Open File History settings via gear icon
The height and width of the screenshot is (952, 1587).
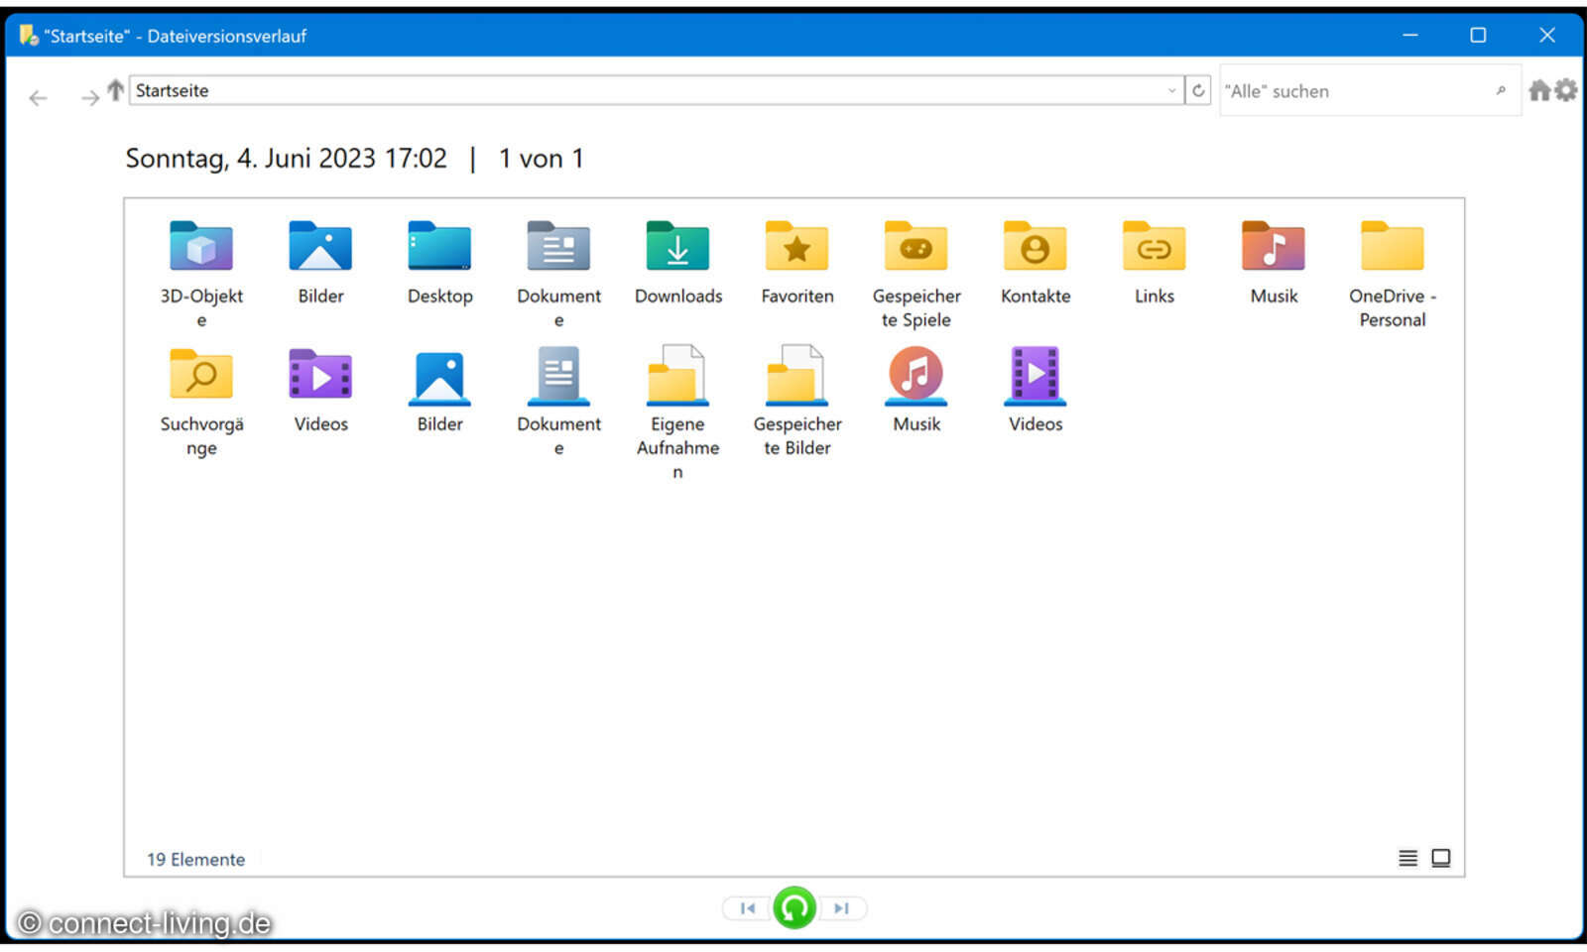coord(1566,90)
